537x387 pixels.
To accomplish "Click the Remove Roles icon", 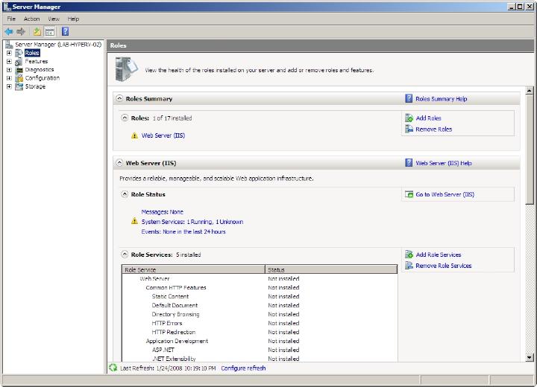I will [409, 129].
